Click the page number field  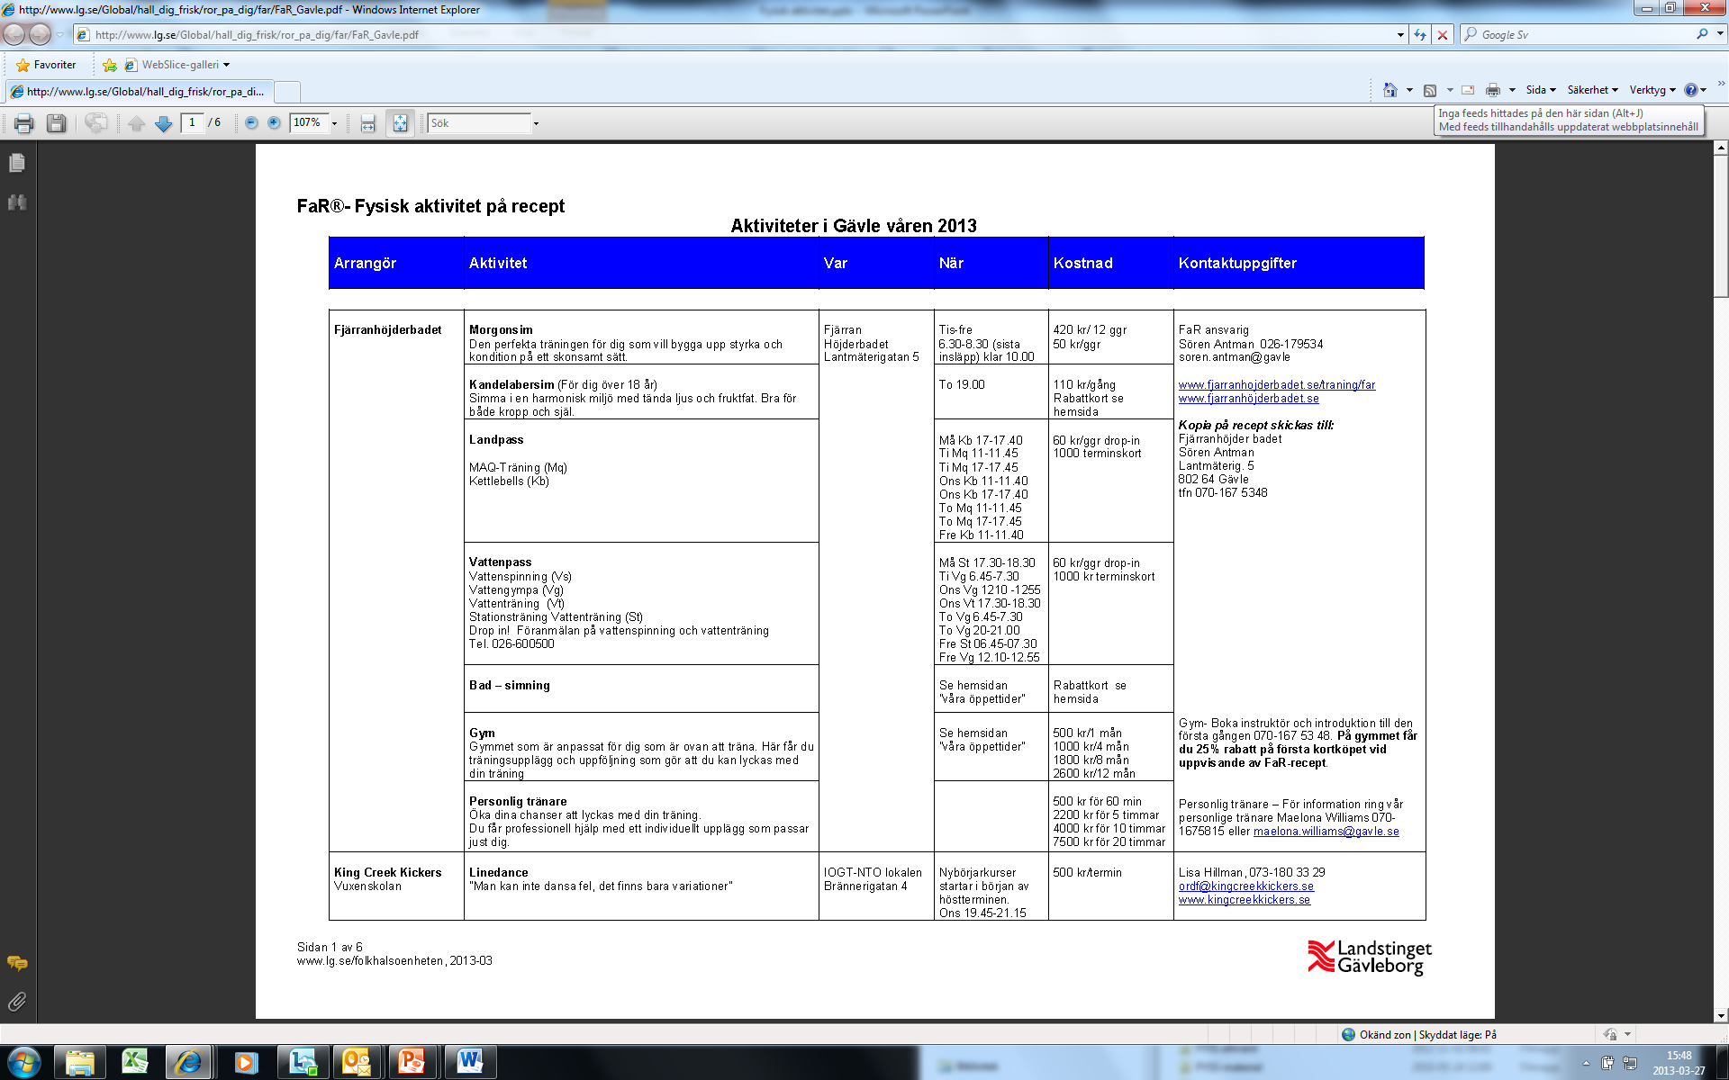192,123
